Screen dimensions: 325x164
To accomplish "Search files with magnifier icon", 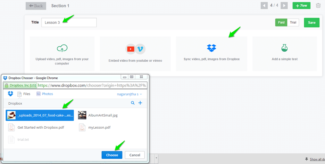I will 133,103.
